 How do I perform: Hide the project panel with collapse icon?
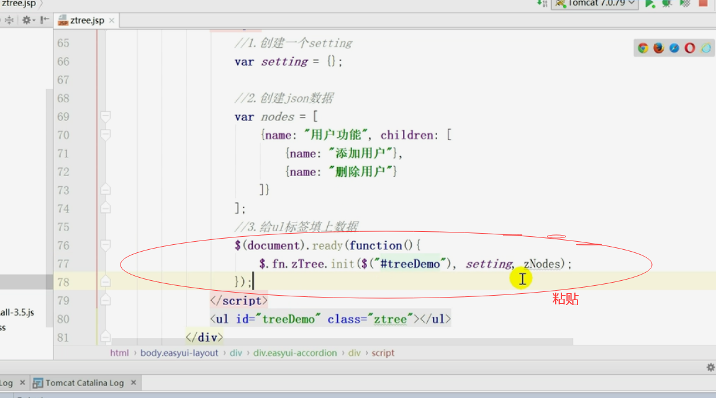point(44,20)
